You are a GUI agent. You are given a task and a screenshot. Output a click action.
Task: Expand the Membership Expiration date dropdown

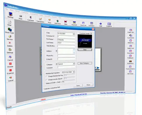(x=74, y=72)
